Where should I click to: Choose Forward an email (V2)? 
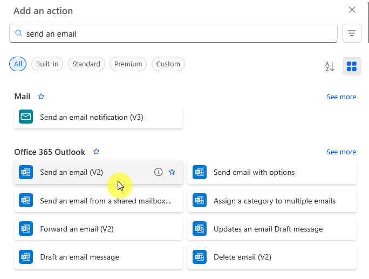point(98,229)
